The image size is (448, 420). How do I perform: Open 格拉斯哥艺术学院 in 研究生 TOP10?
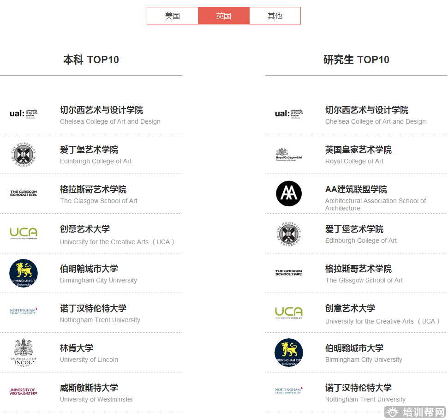click(x=358, y=269)
